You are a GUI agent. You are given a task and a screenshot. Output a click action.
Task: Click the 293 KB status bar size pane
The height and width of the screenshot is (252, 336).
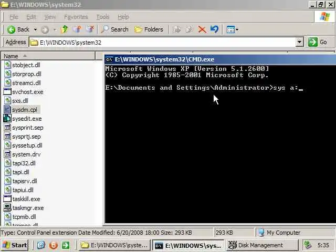click(x=234, y=233)
